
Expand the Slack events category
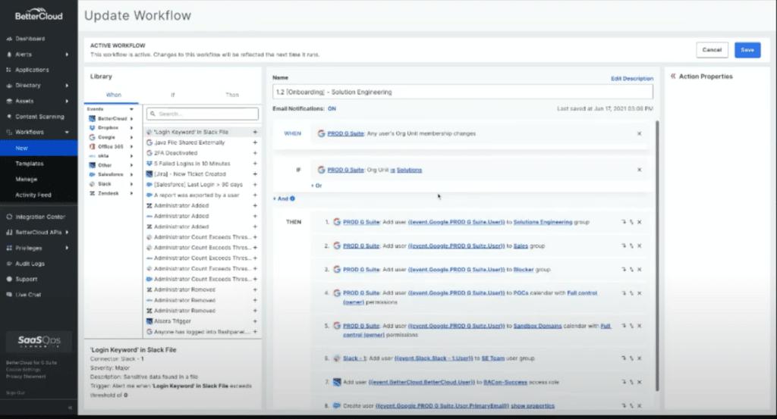tap(131, 184)
